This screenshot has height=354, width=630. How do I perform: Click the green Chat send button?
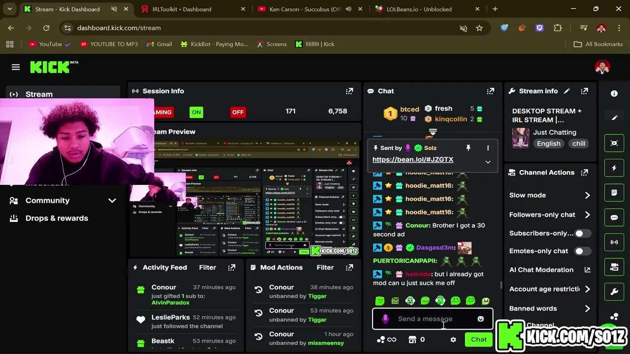478,339
